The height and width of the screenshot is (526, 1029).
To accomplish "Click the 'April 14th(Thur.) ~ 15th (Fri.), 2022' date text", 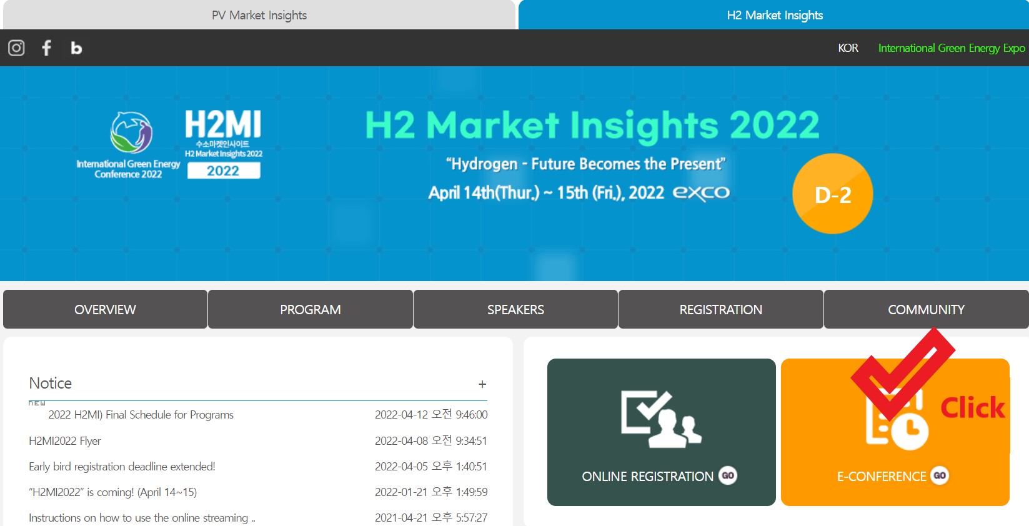I will [x=546, y=192].
